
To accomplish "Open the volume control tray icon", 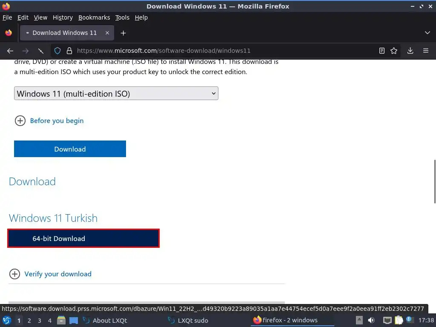I will pos(371,320).
